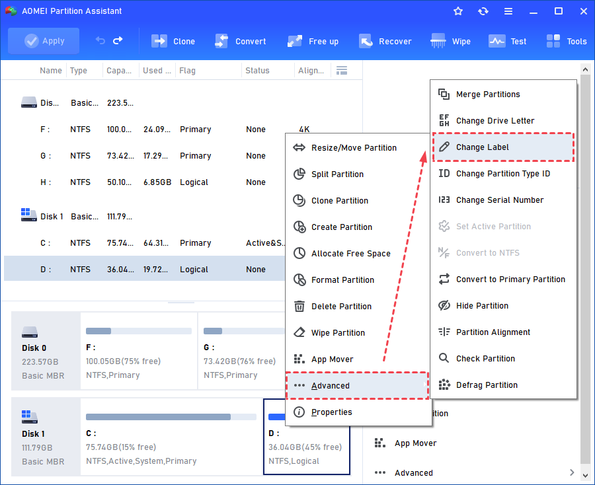Open the Recover tool

point(385,42)
